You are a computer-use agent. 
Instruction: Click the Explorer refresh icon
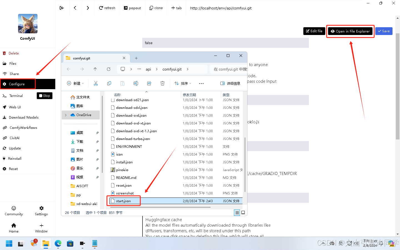[109, 69]
